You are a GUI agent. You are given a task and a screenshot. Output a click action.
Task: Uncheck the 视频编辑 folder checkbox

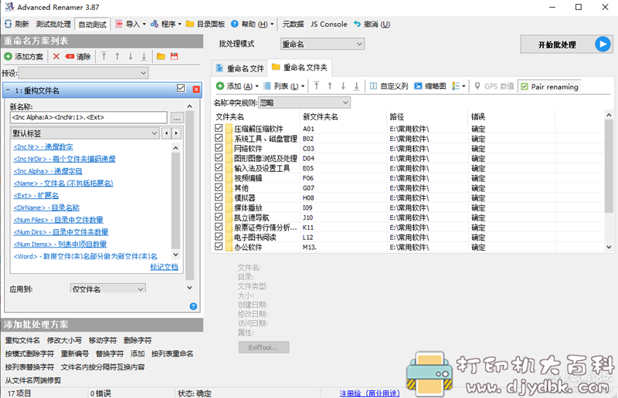[219, 177]
